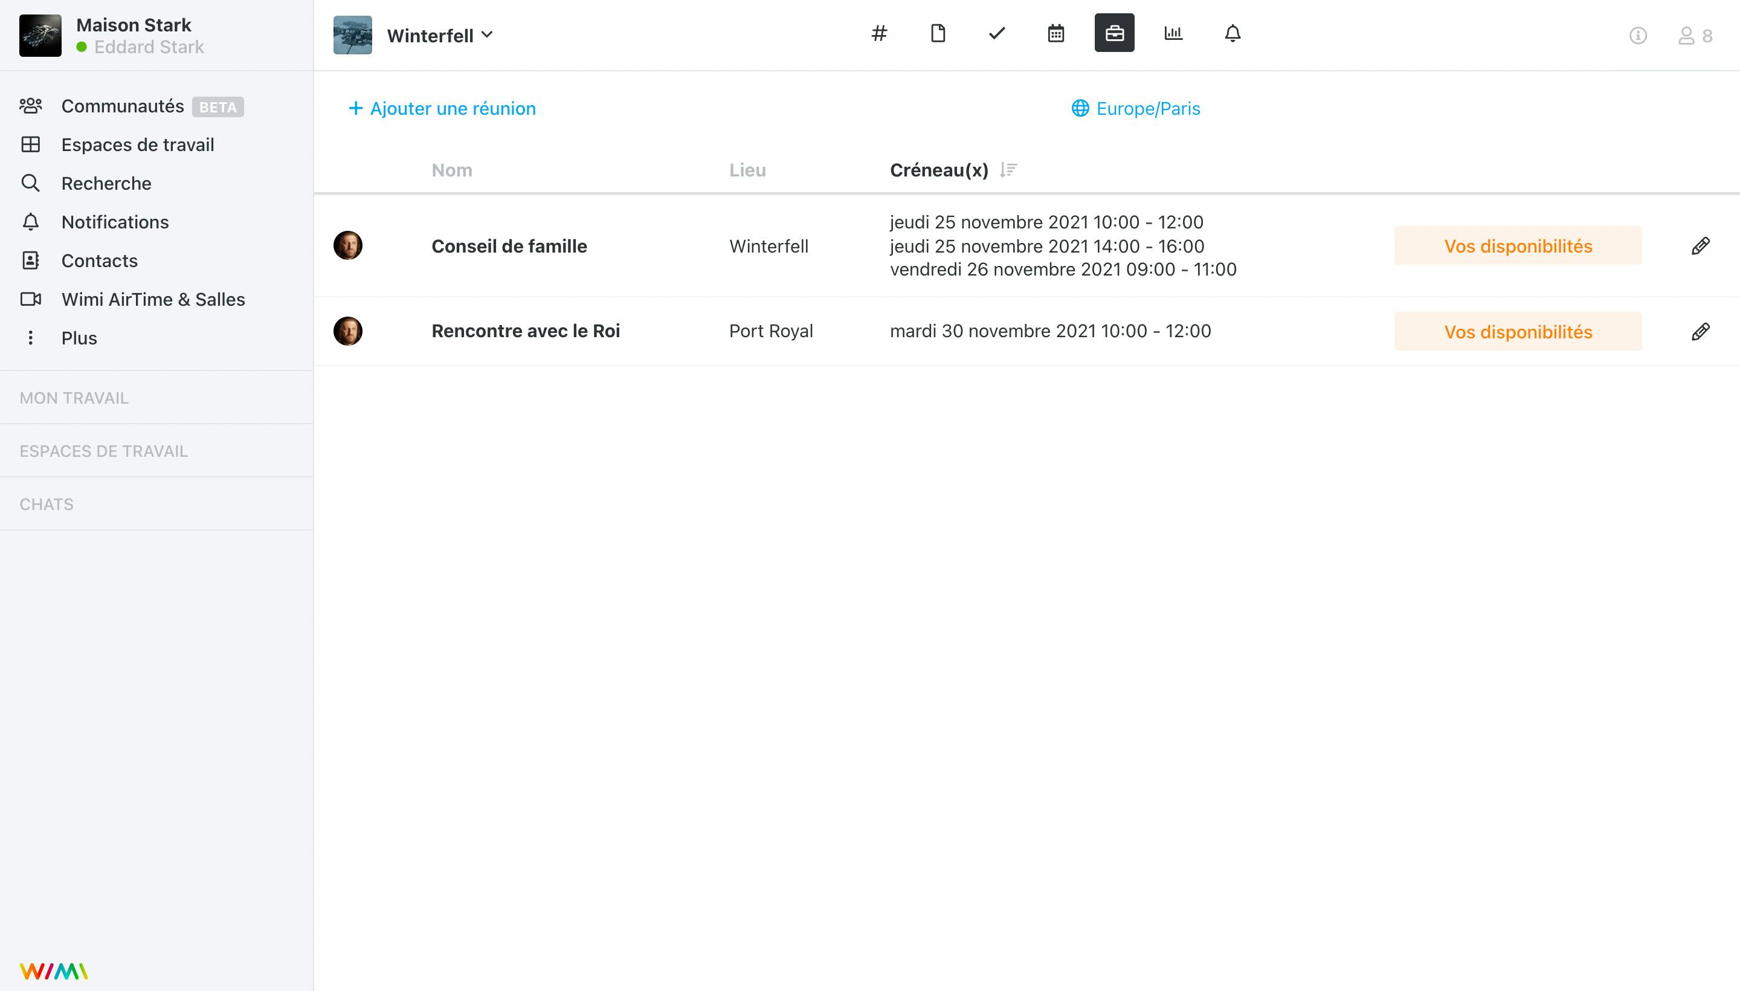Open the reporting bar chart icon
Viewport: 1740px width, 991px height.
point(1173,33)
